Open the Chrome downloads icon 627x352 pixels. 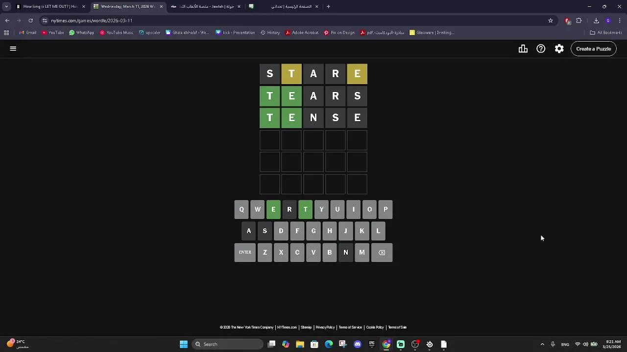(x=596, y=21)
